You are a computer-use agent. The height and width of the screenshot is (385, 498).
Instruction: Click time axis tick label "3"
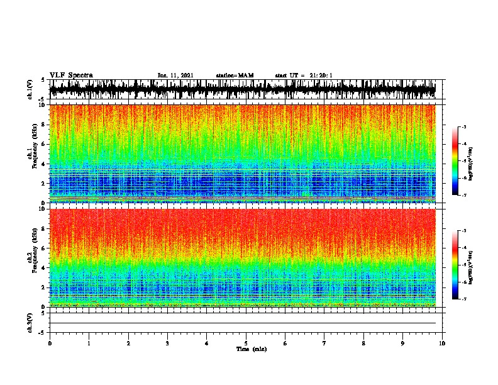167,343
